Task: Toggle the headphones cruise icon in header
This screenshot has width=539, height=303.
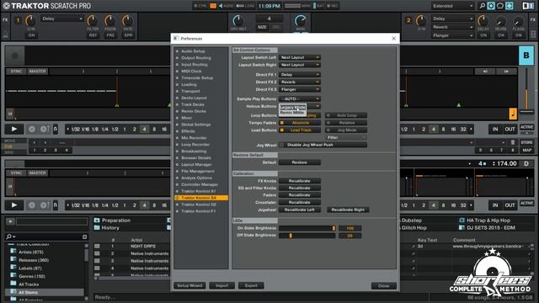Action: 500,6
